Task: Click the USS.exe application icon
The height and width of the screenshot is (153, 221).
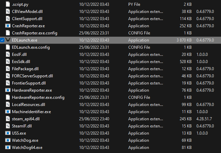Action: 8,133
